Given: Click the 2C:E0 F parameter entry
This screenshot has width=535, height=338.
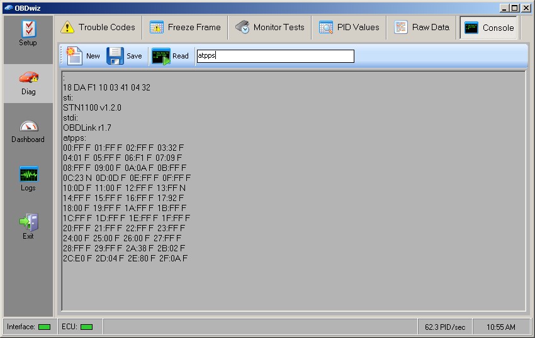Looking at the screenshot, I should pyautogui.click(x=77, y=258).
